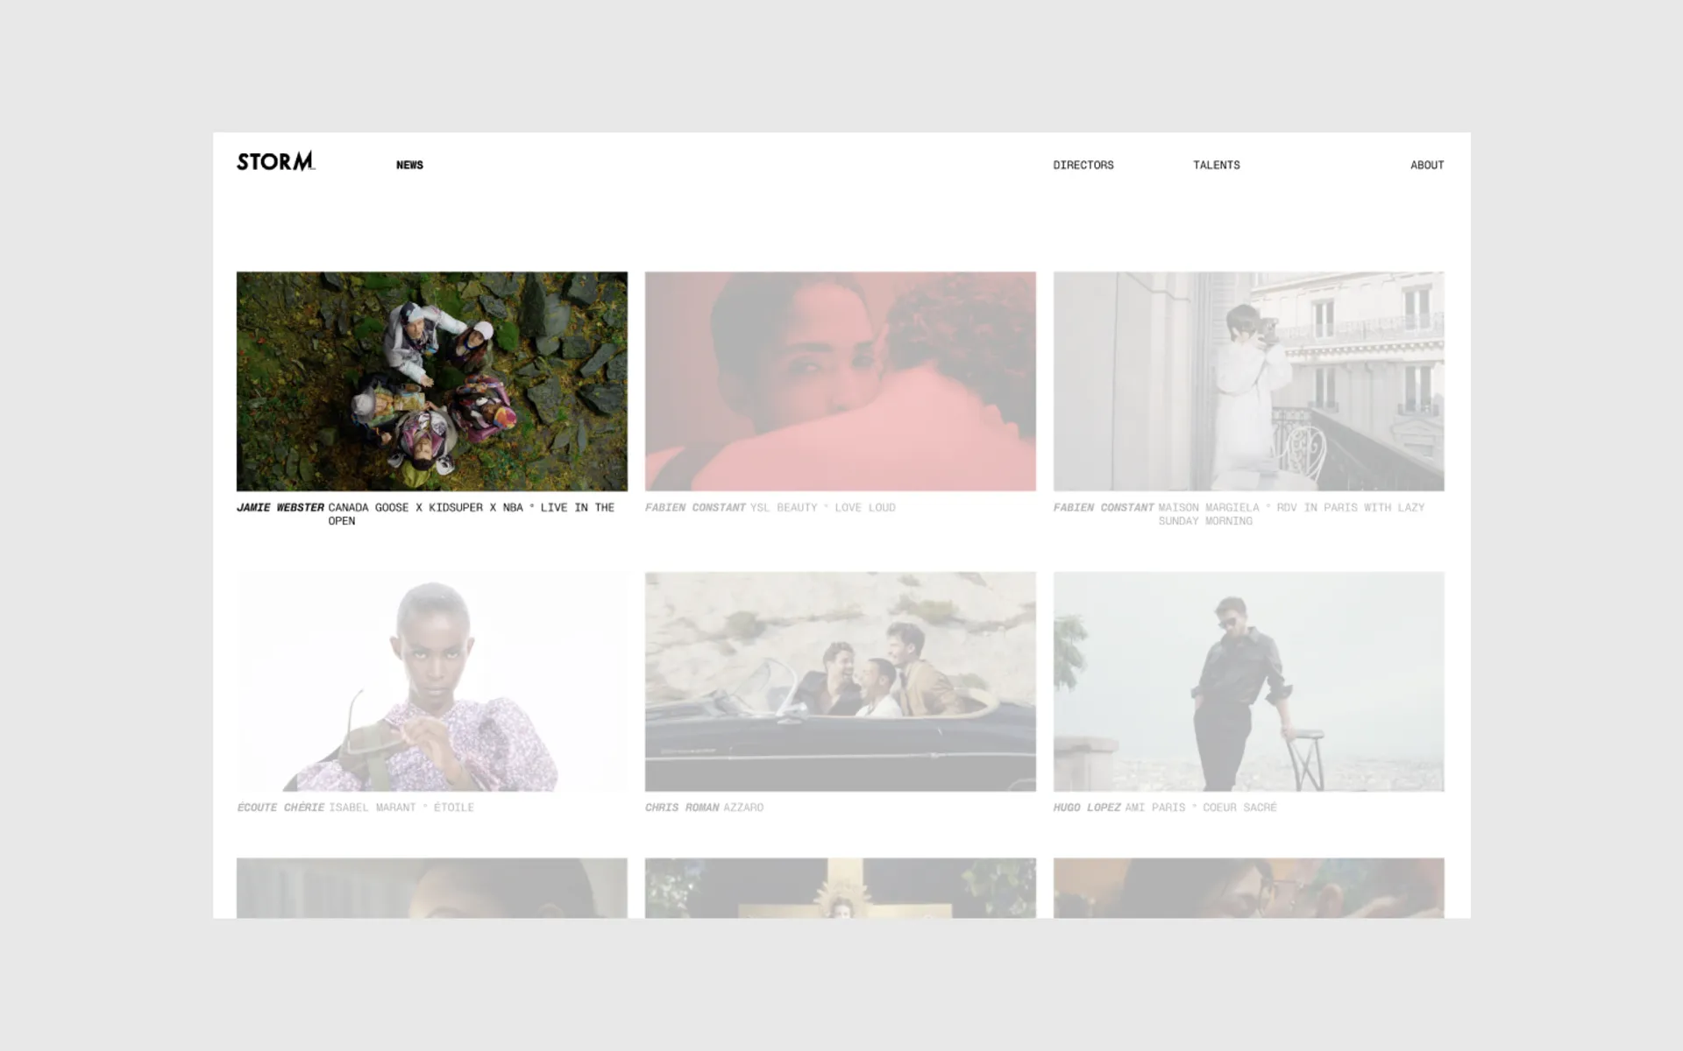The image size is (1683, 1051).
Task: Click the Écoute Chérie director name
Action: 280,808
